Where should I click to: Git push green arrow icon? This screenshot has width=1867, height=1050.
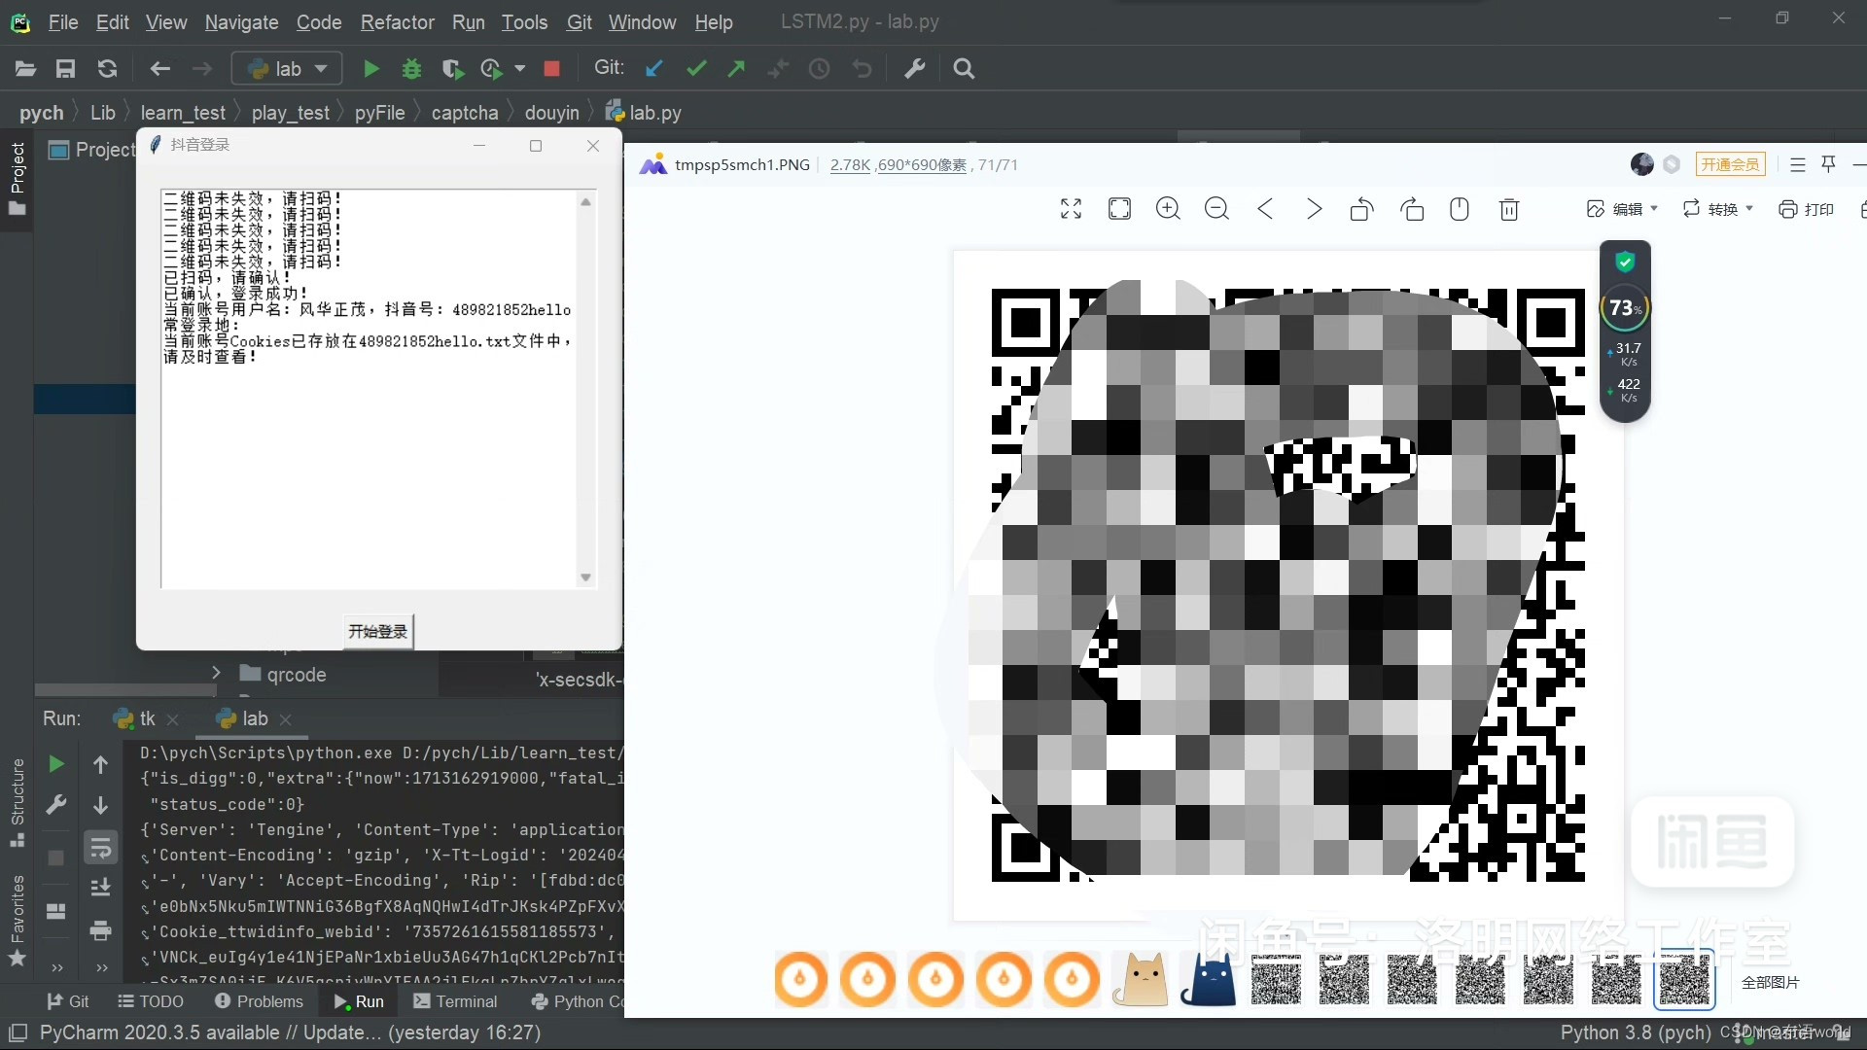pyautogui.click(x=737, y=68)
